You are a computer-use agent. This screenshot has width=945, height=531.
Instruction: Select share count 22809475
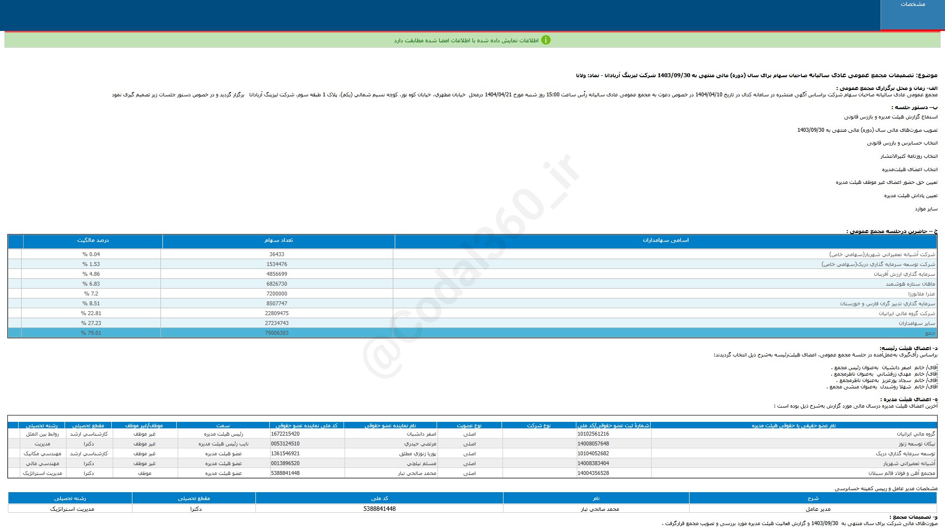click(x=277, y=313)
